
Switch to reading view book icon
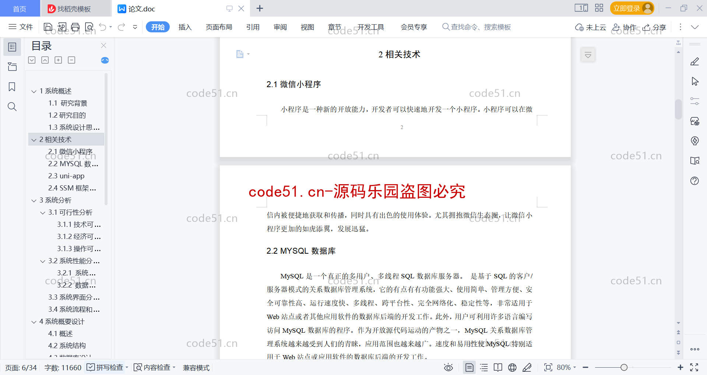(x=498, y=367)
